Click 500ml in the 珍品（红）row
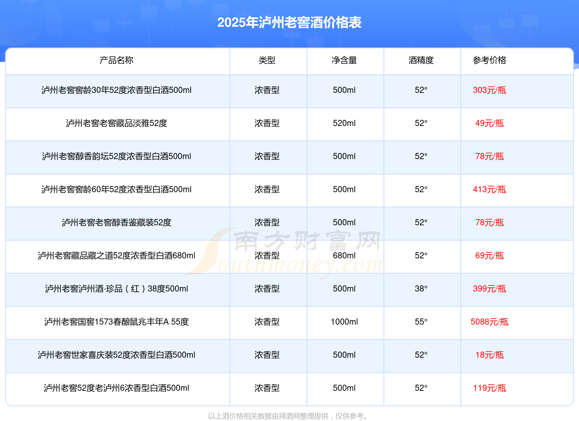This screenshot has height=421, width=579. pyautogui.click(x=344, y=289)
